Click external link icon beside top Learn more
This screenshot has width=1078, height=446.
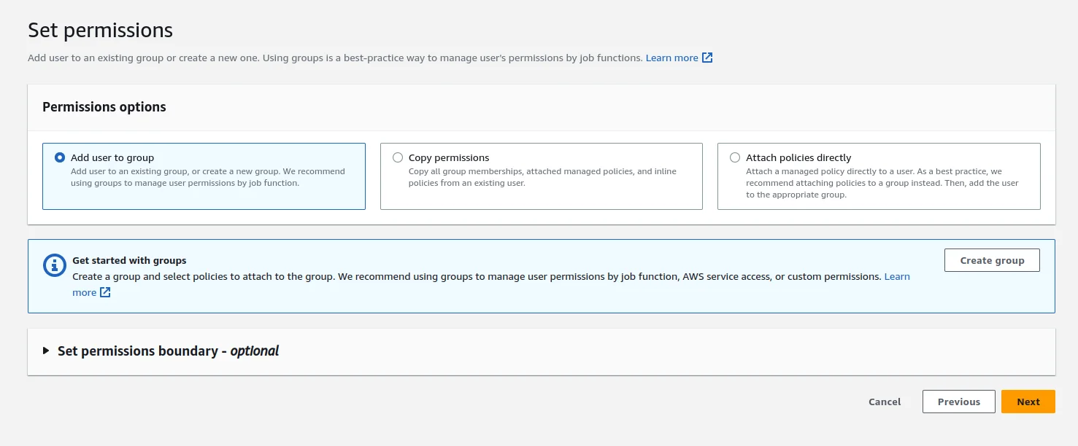pyautogui.click(x=707, y=58)
